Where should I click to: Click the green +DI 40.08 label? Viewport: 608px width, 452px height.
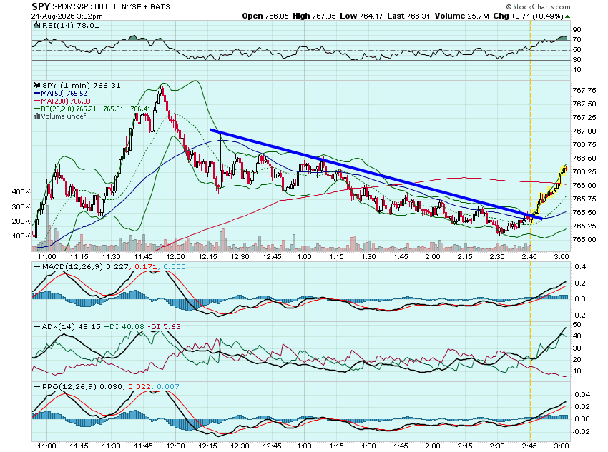tap(125, 326)
